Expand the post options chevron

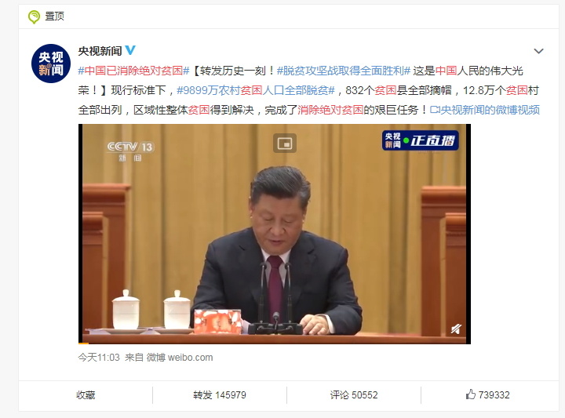[538, 51]
